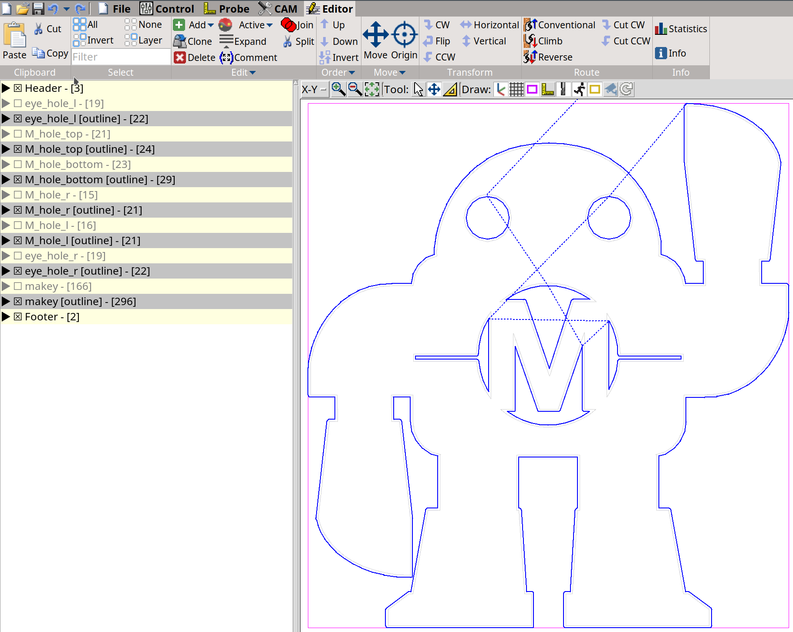Switch to the CAM tab
Image resolution: width=793 pixels, height=632 pixels.
(278, 9)
